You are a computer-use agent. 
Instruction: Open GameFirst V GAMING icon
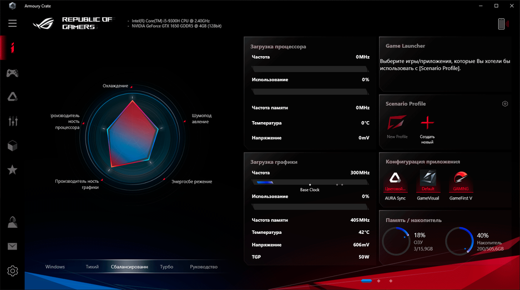click(x=461, y=181)
